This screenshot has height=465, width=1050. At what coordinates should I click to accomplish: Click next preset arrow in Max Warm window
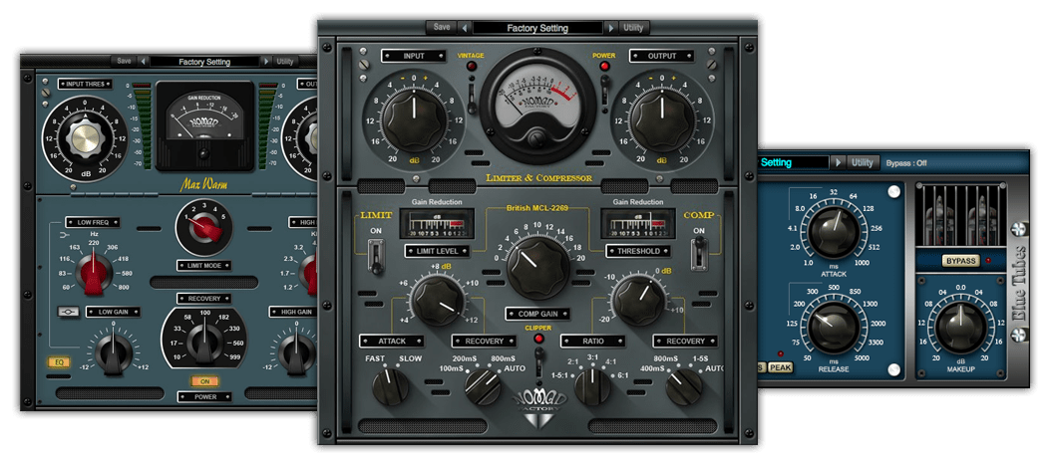(266, 61)
